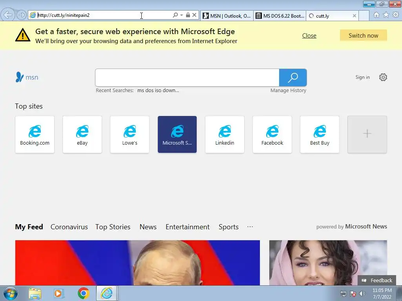Viewport: 402px width, 301px height.
Task: Open the Booking.com top site tile
Action: coord(35,134)
